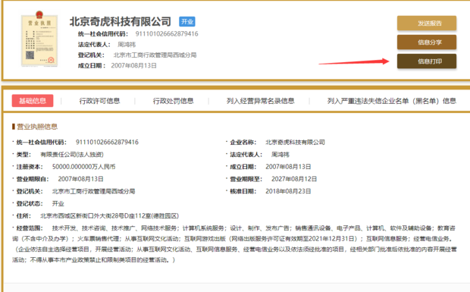470x292 pixels.
Task: Open the 营业执照 license thumbnail image
Action: (39, 39)
